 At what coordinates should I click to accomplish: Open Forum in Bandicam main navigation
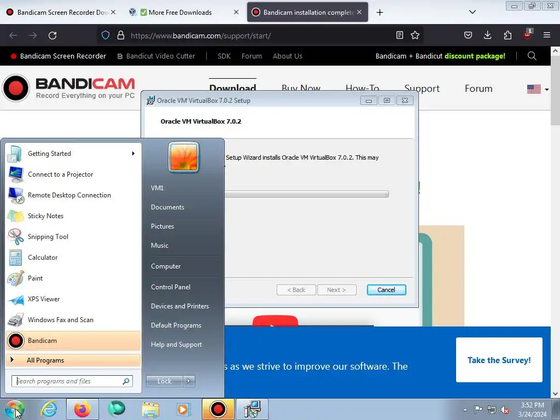click(x=479, y=89)
